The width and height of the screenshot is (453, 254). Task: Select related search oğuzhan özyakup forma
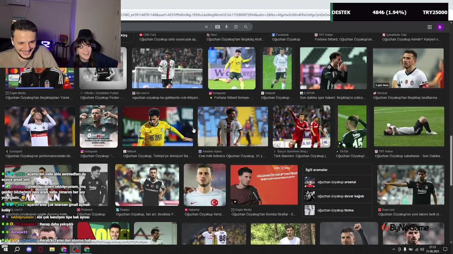point(337,210)
